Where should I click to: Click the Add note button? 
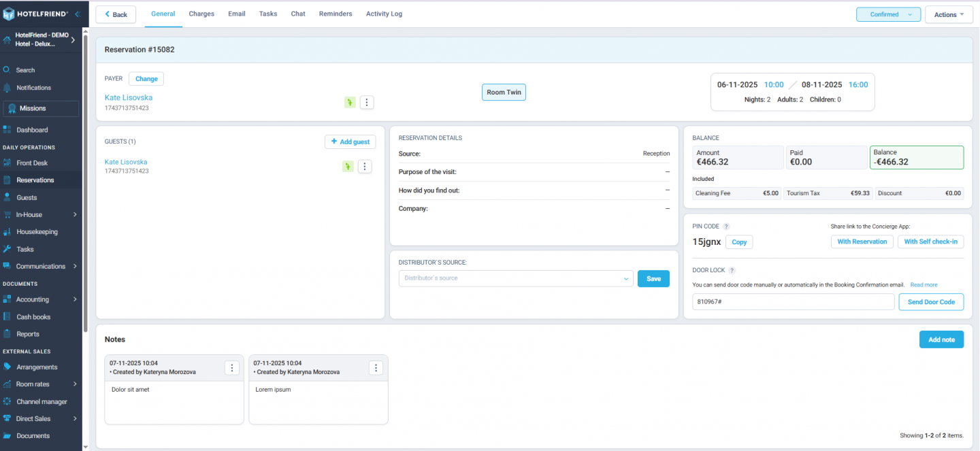941,339
